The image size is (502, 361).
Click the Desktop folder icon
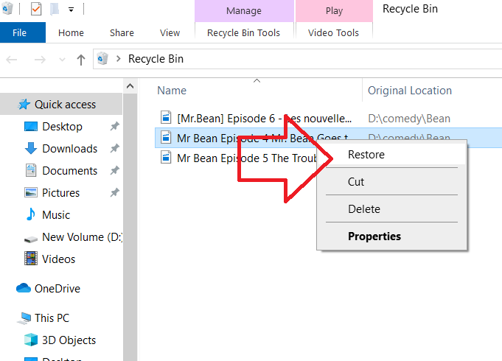pos(31,127)
